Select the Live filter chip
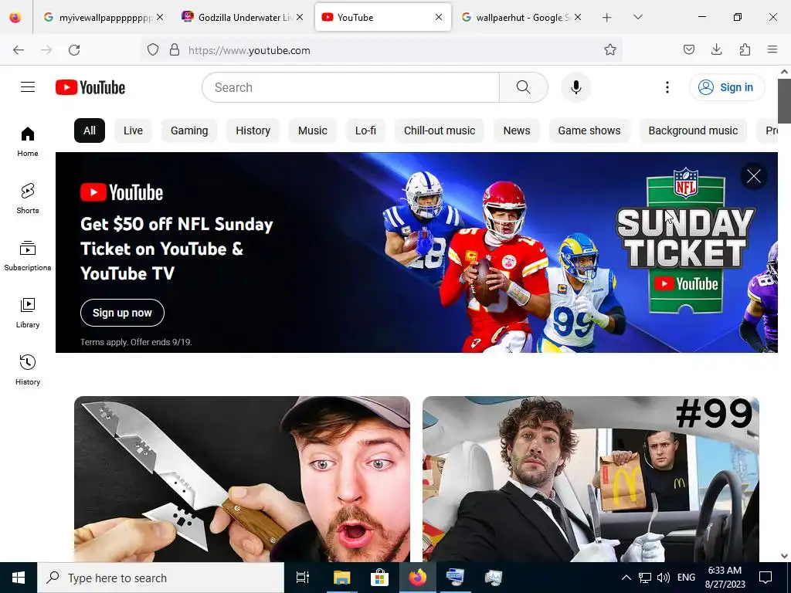791x593 pixels. click(x=133, y=130)
